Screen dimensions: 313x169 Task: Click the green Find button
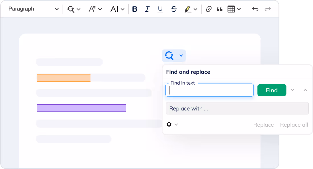click(x=272, y=90)
